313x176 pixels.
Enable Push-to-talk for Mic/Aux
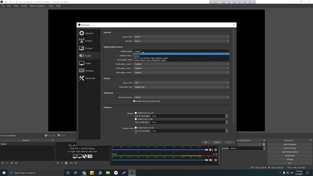pos(136,119)
